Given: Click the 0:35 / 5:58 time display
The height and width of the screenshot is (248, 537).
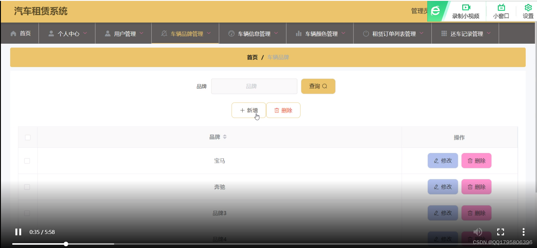Looking at the screenshot, I should 42,232.
